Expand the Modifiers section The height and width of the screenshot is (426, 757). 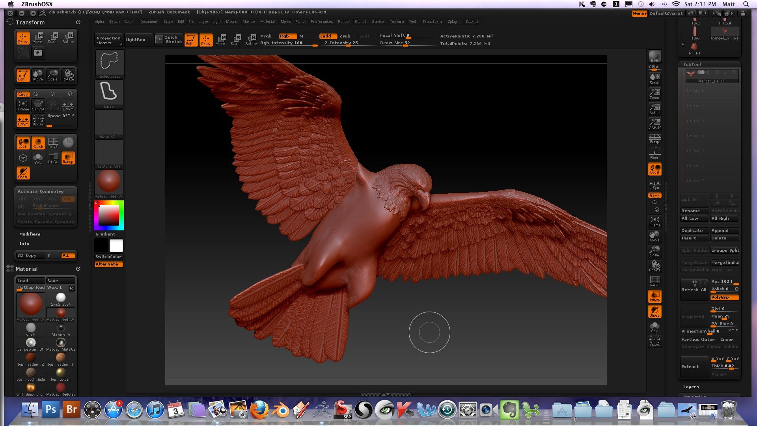[x=30, y=234]
